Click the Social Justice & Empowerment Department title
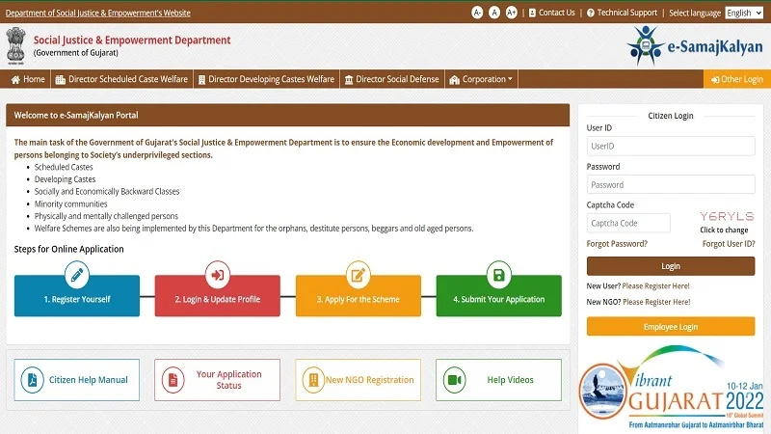This screenshot has height=434, width=771. [x=132, y=41]
